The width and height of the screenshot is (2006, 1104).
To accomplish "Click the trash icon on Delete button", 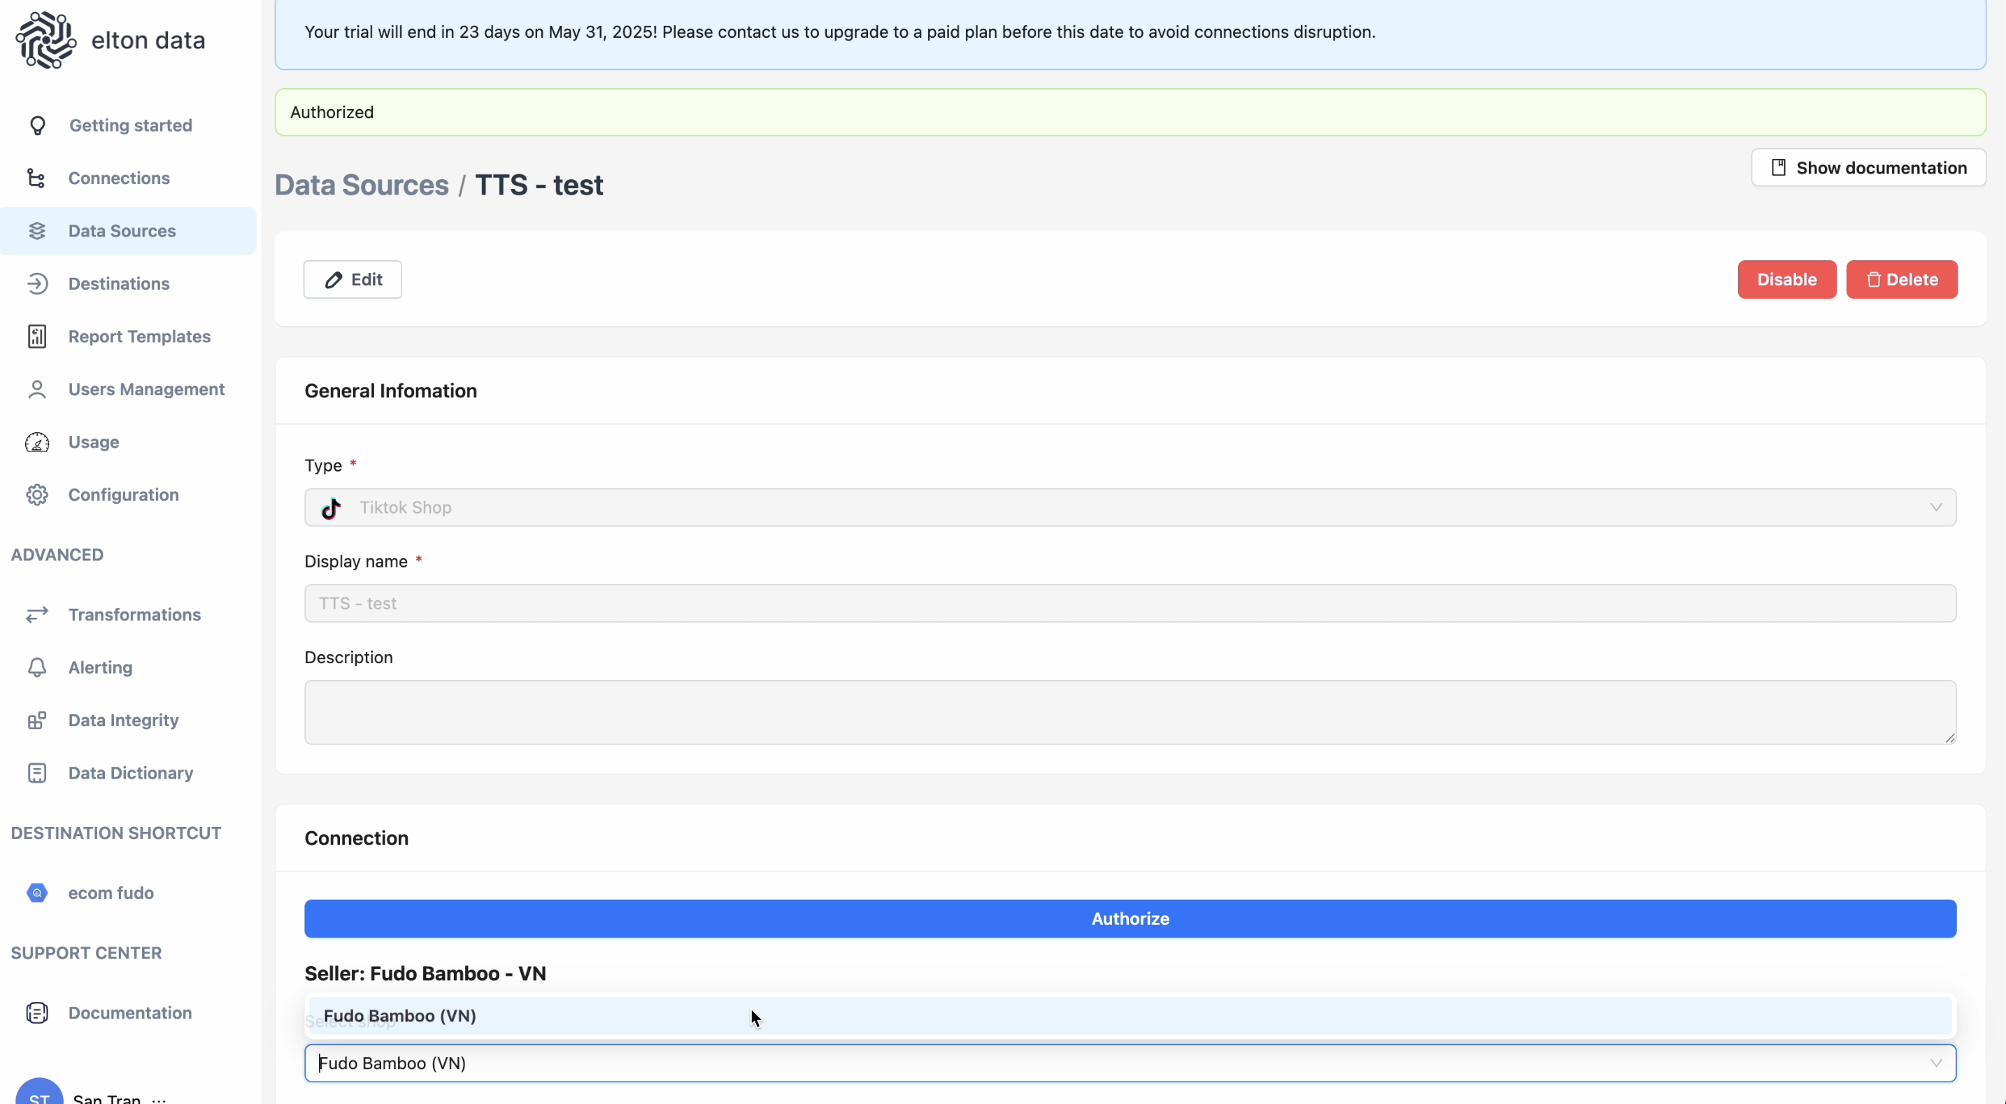I will 1874,280.
